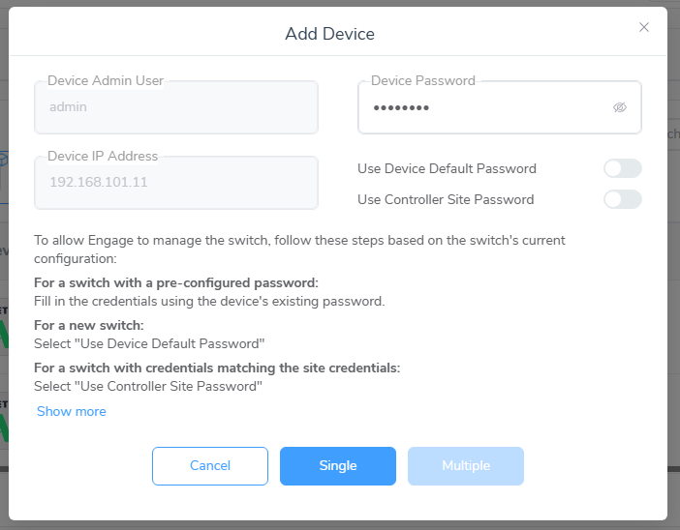Turn on Use Controller Site Password
The image size is (680, 530).
[x=623, y=199]
